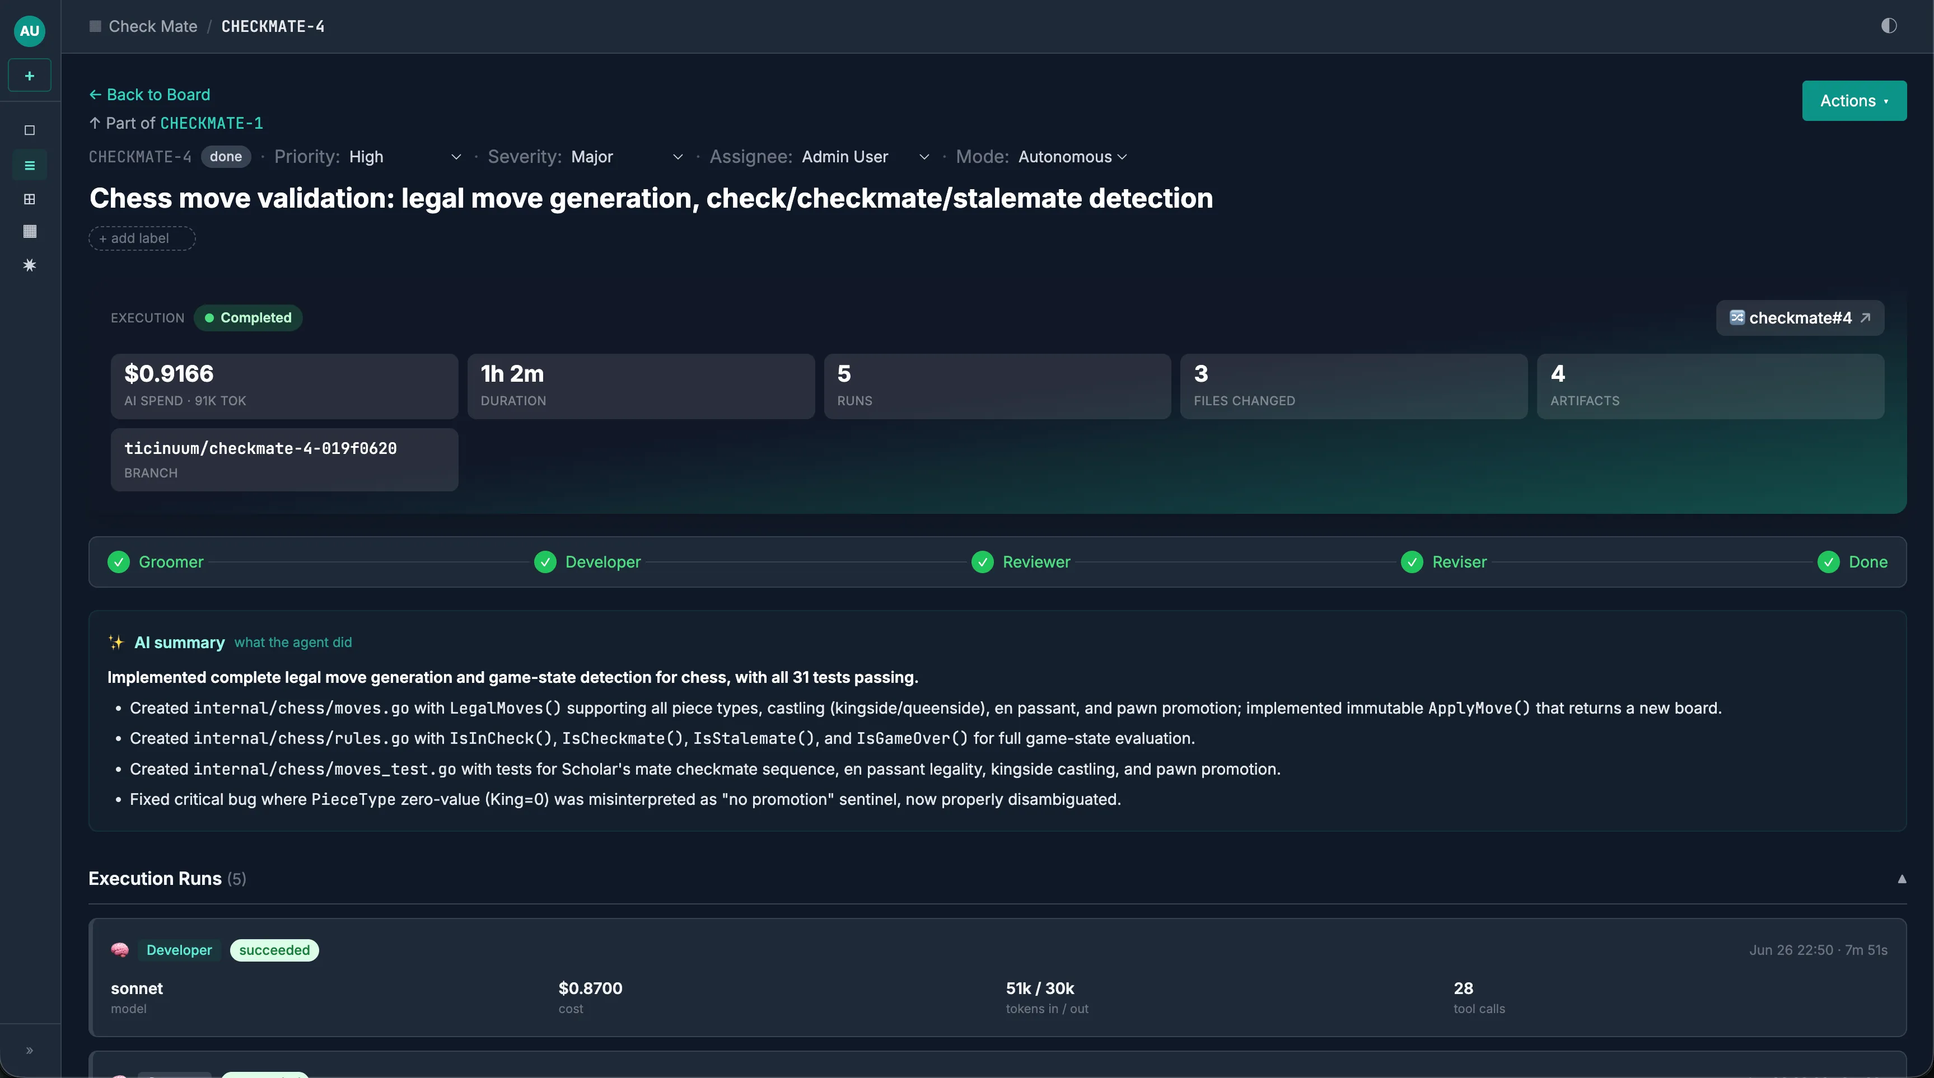Go Back to Board

point(150,95)
